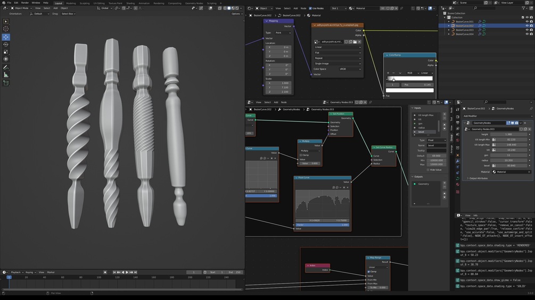Select the 3D Cursor tool

point(6,29)
